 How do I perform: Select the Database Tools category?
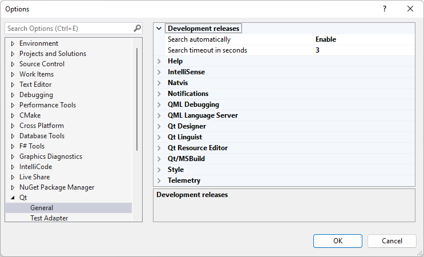pos(42,136)
